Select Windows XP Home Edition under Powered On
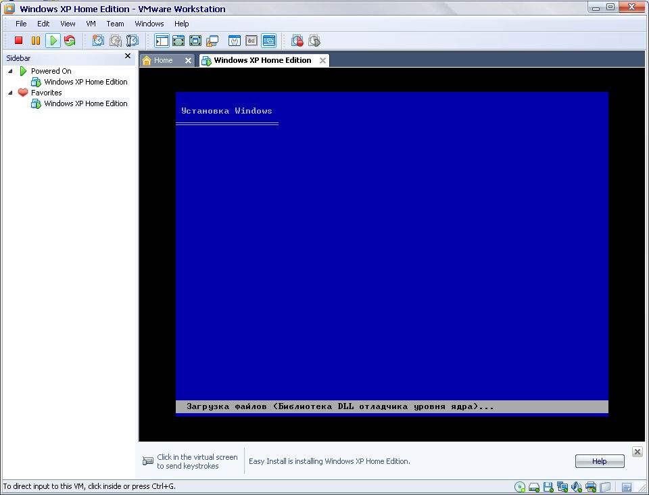The image size is (649, 495). pyautogui.click(x=86, y=82)
